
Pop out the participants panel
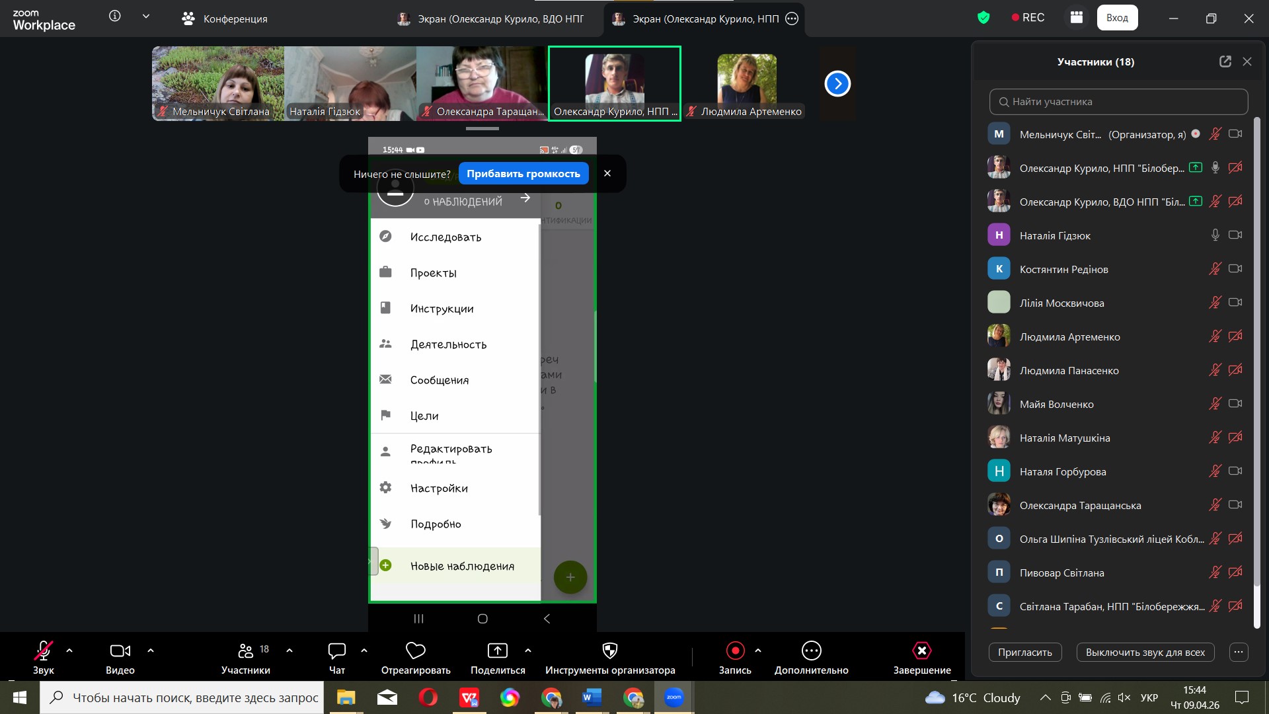1225,61
